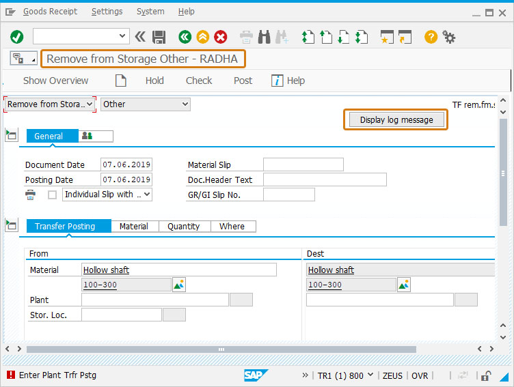Click the Document Date field
Screen dimensions: 514x387
[x=126, y=164]
